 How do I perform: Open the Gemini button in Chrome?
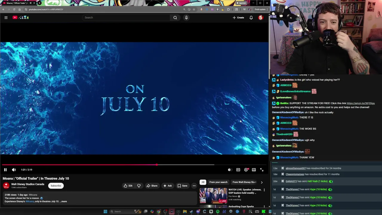coord(241,3)
